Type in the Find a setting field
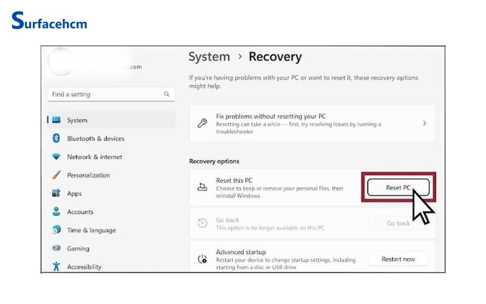The height and width of the screenshot is (304, 486). 103,95
